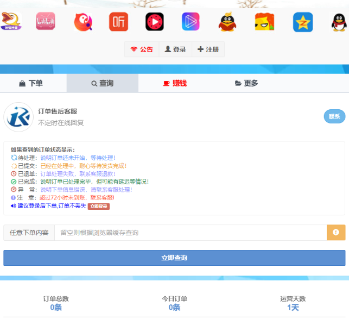Open the QQ Zone star icon

coord(303,22)
